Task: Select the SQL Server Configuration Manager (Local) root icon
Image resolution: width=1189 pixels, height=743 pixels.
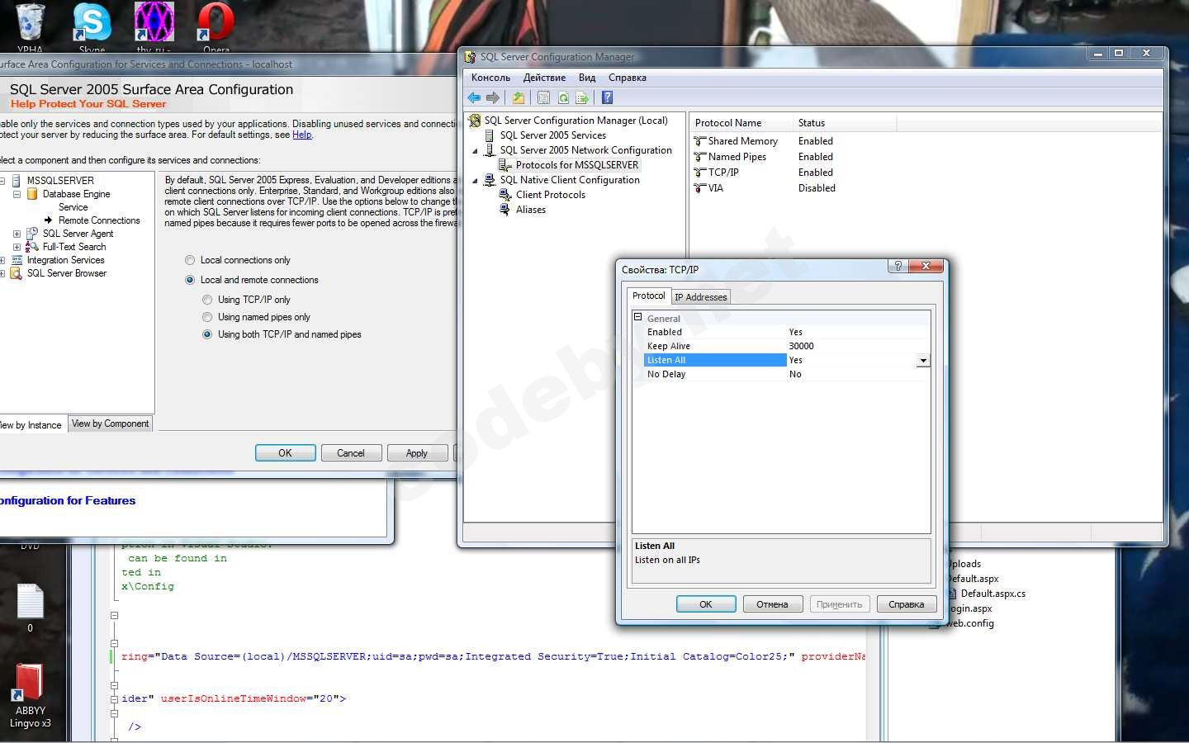Action: (x=474, y=121)
